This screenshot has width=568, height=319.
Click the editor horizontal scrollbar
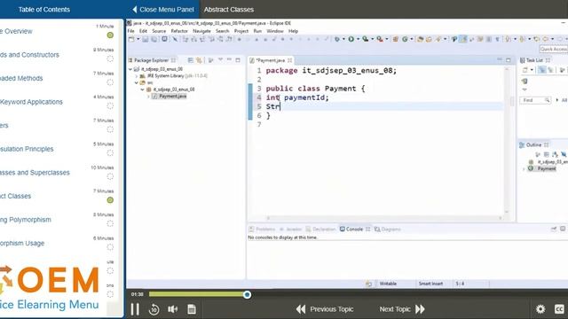coord(384,218)
